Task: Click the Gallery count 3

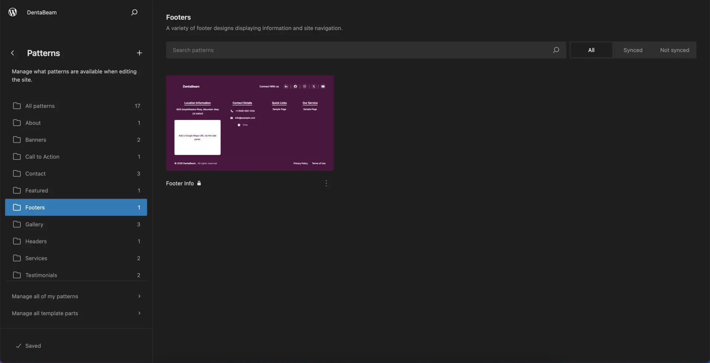Action: 139,224
